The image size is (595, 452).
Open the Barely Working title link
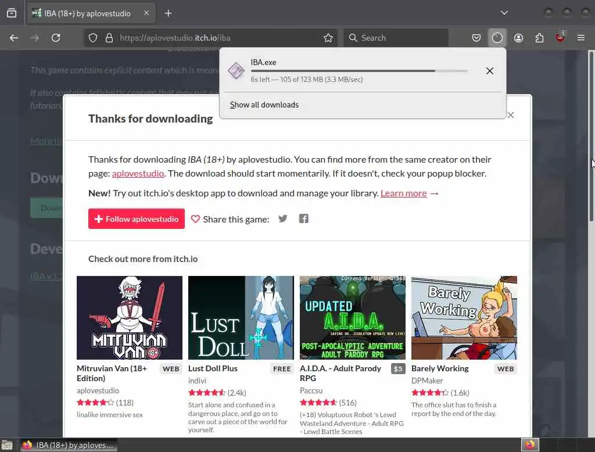[440, 368]
